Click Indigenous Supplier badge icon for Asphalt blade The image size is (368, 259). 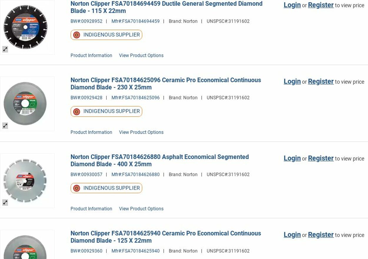[77, 188]
